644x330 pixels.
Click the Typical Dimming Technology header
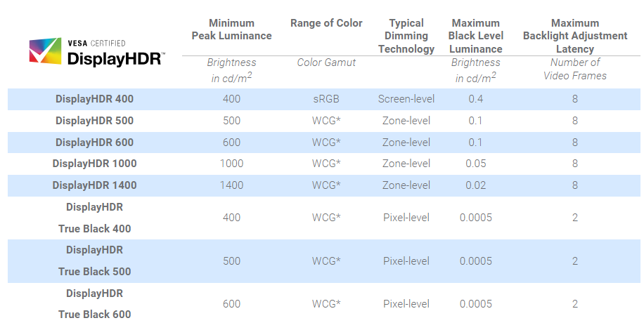coord(406,36)
